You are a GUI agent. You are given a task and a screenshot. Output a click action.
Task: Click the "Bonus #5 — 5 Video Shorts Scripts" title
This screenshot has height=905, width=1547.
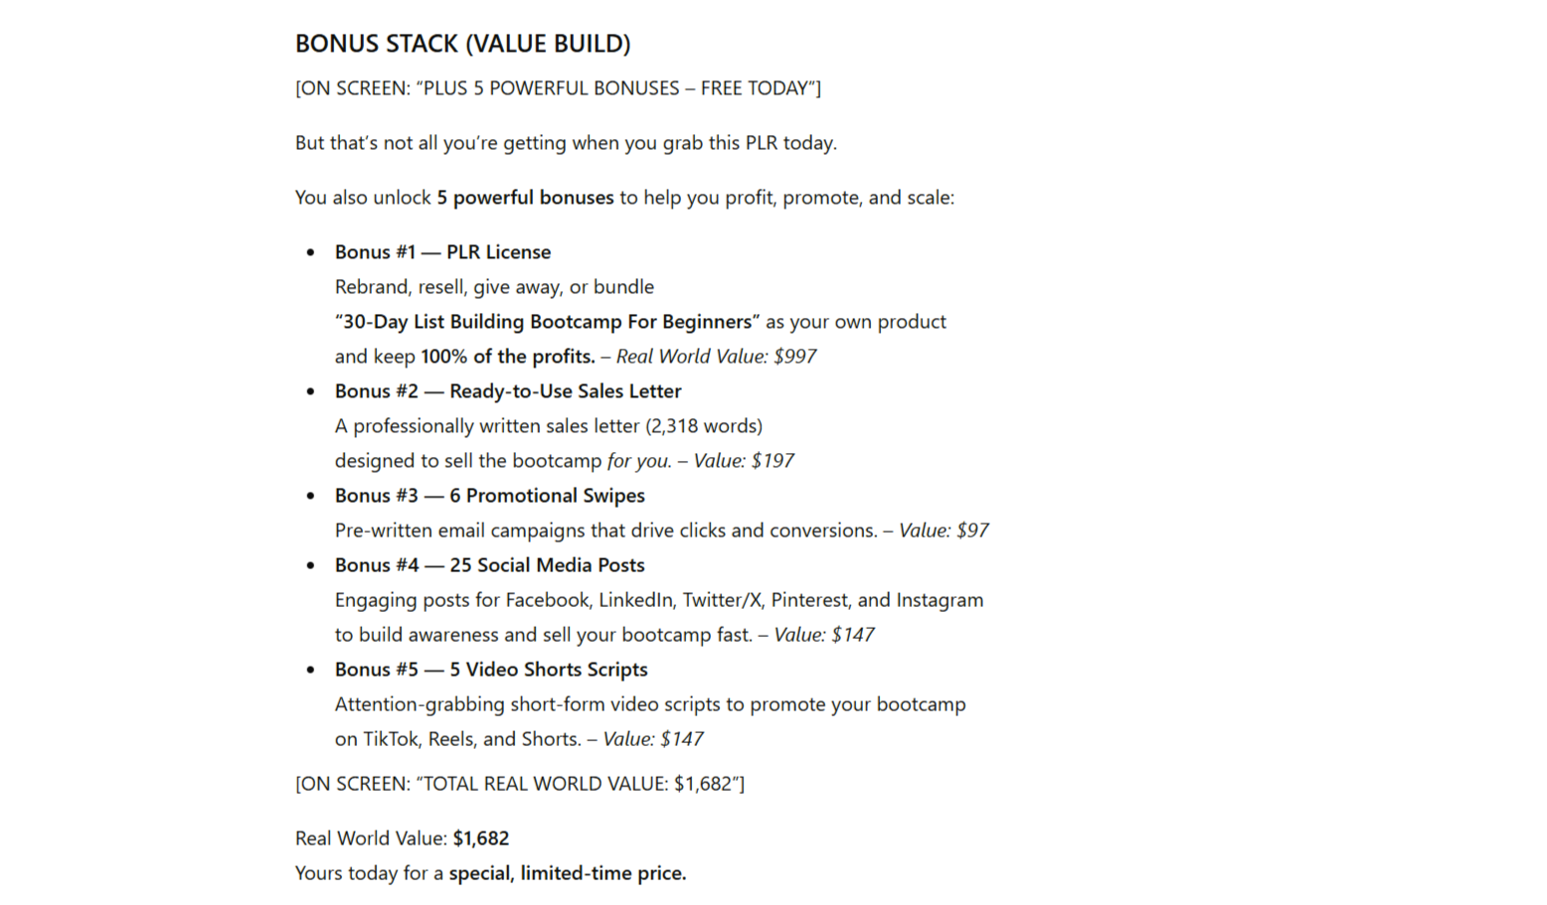tap(490, 670)
